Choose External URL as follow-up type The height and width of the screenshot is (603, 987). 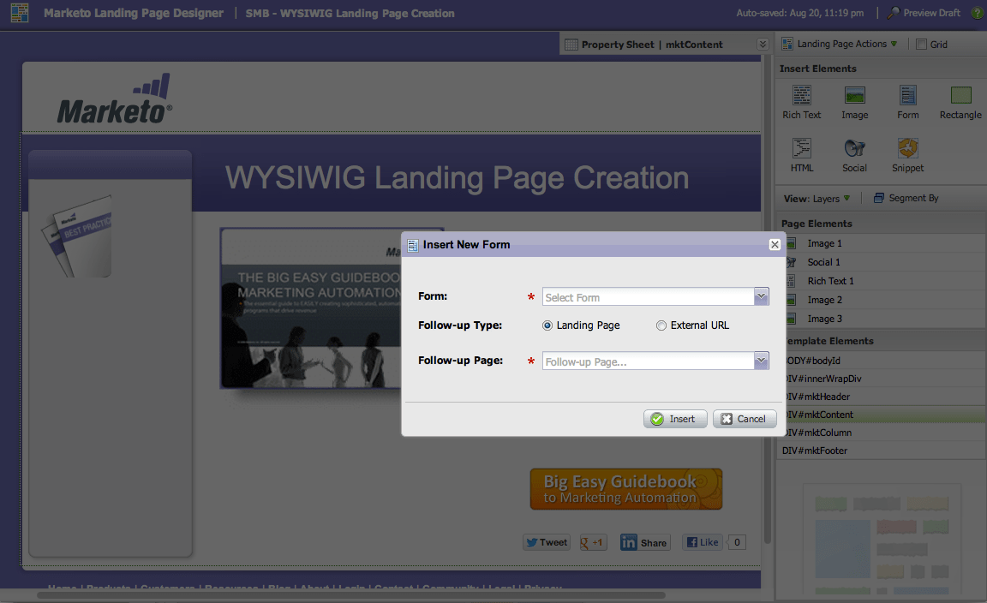click(x=661, y=325)
